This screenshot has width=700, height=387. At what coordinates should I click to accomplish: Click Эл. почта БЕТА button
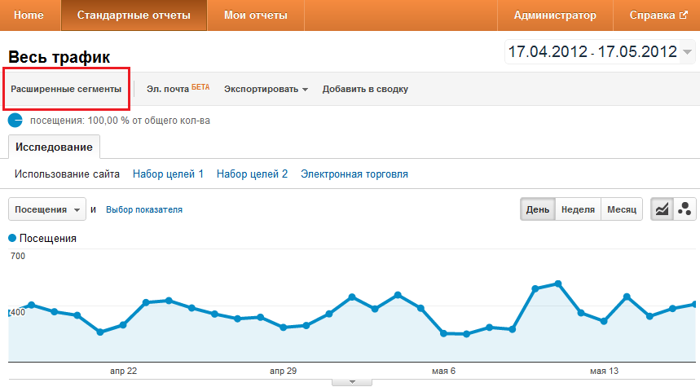coord(178,88)
